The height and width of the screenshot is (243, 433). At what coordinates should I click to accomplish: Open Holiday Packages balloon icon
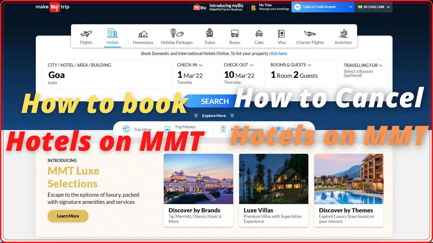[177, 33]
